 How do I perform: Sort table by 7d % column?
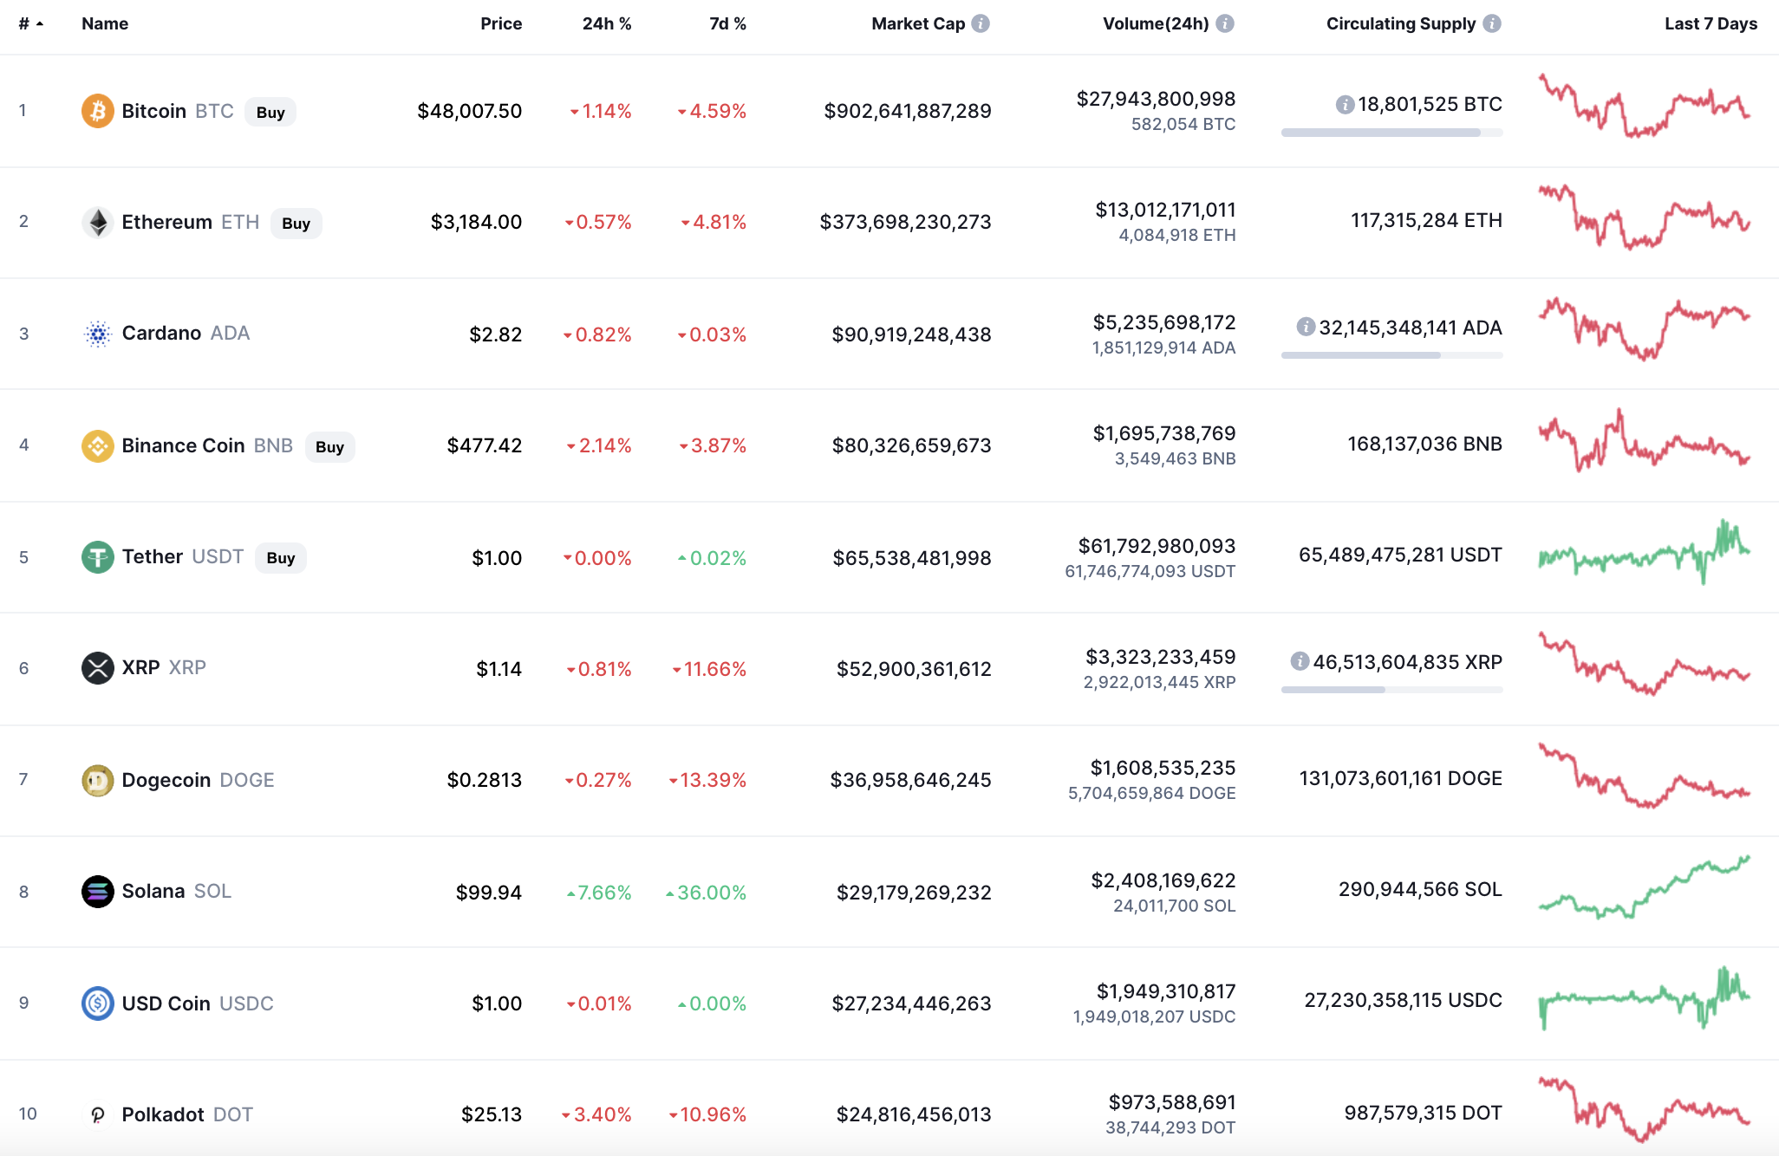[x=727, y=23]
